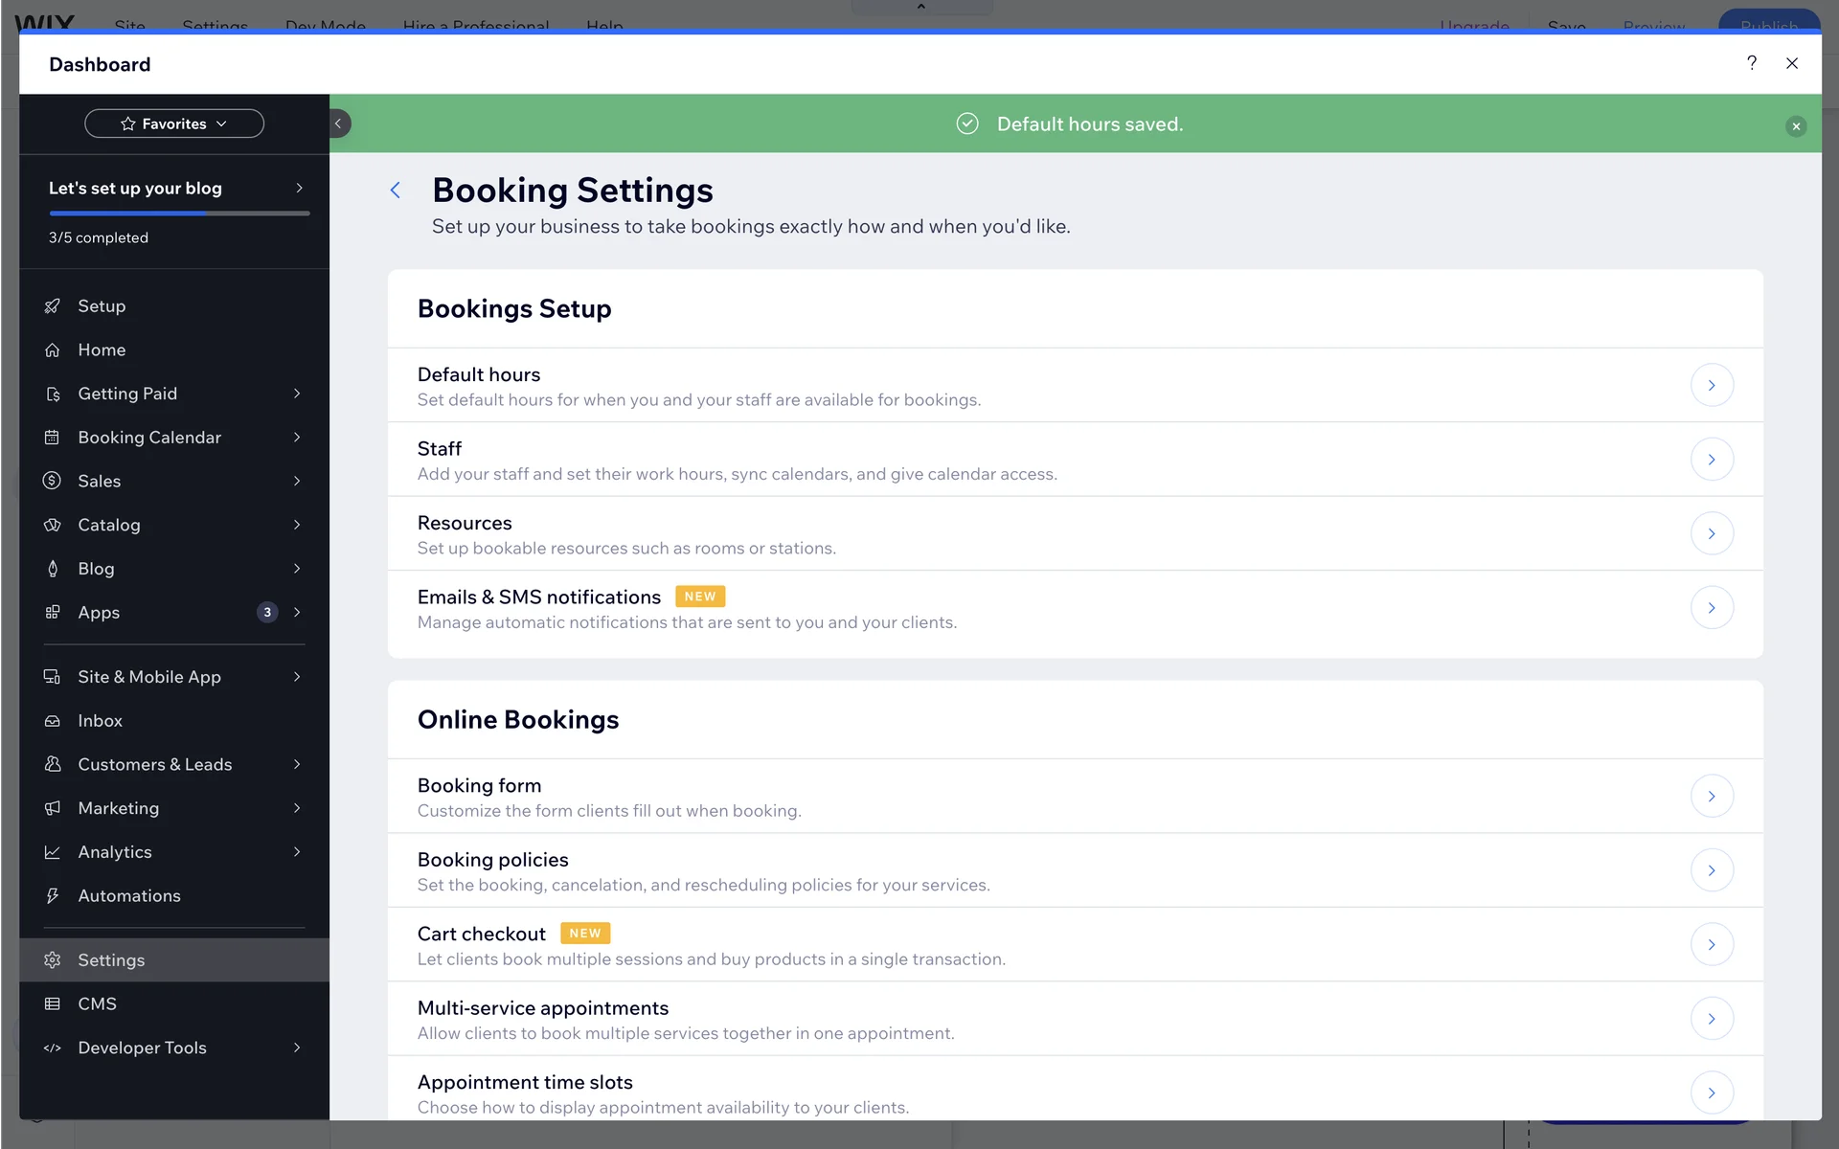The image size is (1839, 1149).
Task: Open the Favorites dropdown
Action: [x=174, y=124]
